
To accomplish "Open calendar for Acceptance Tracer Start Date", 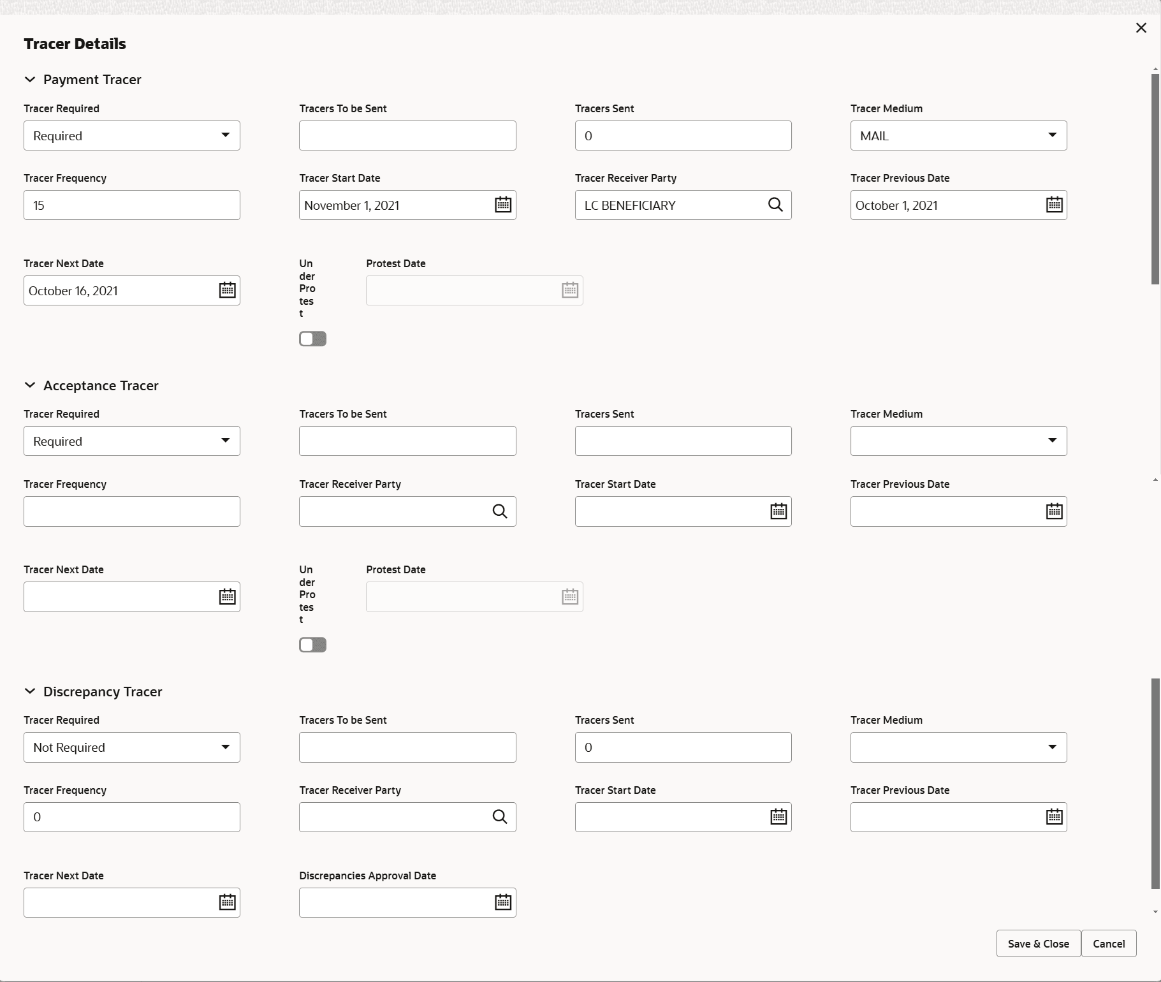I will (x=778, y=511).
